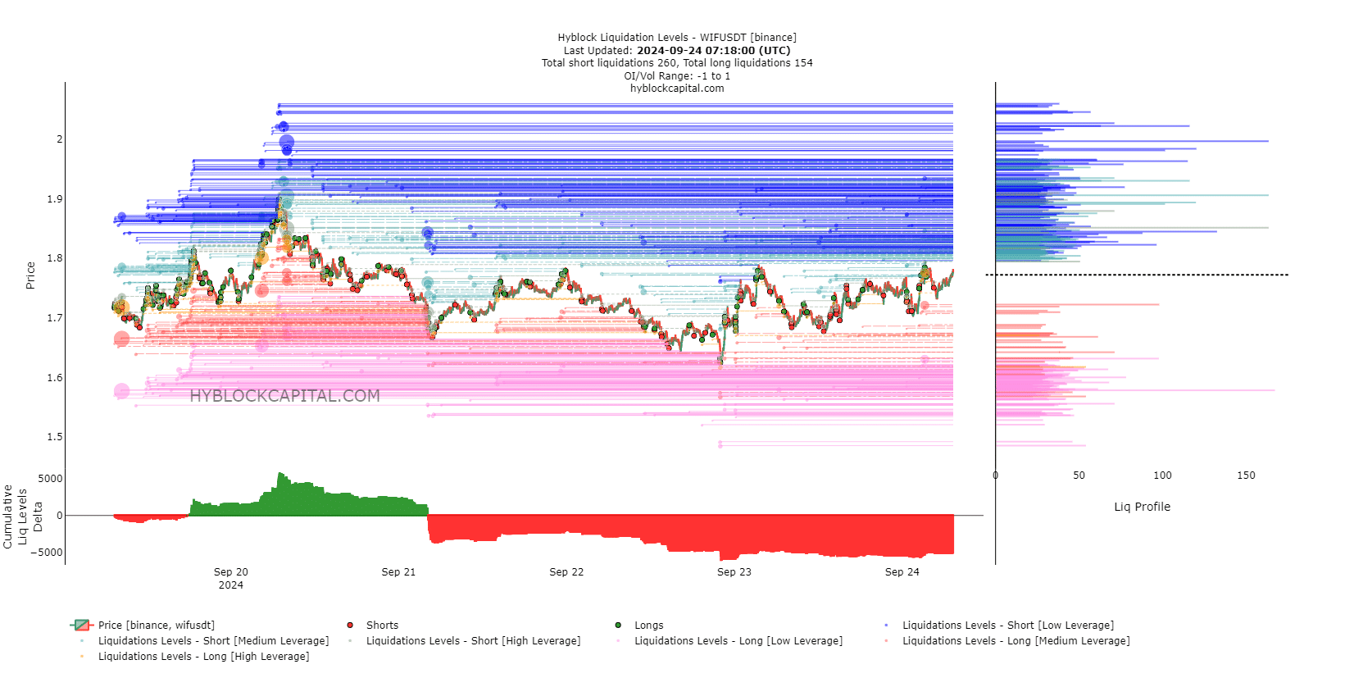Viewport: 1354px width, 678px height.
Task: Click the Last Updated timestamp text
Action: (x=677, y=51)
